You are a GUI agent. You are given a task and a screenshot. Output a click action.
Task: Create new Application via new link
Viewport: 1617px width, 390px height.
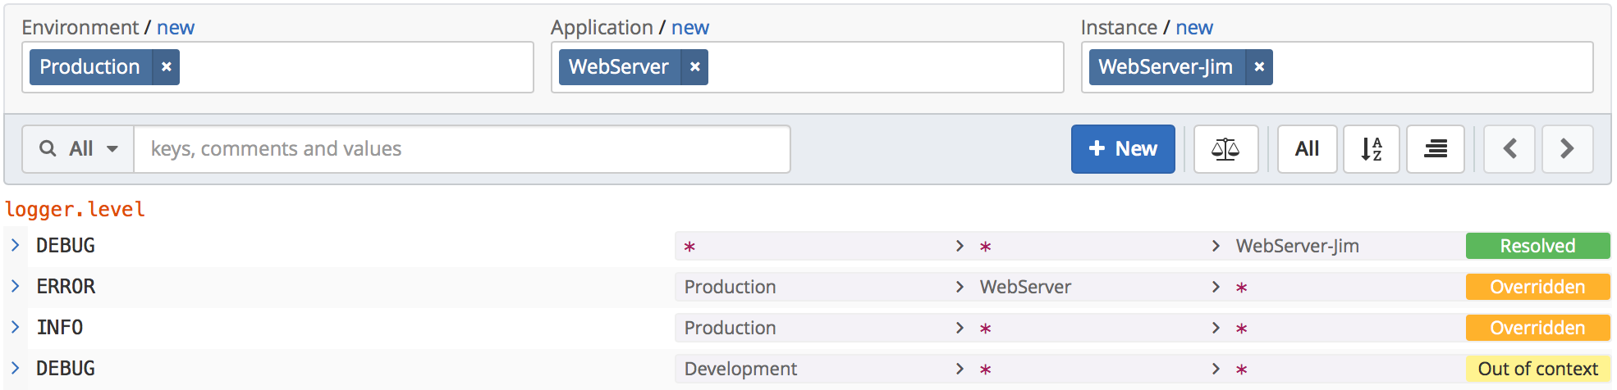[690, 28]
